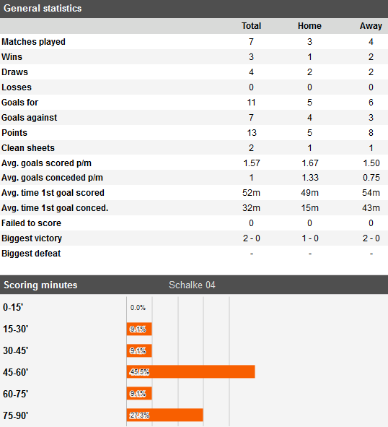
Task: Select the Home column header
Action: point(309,26)
